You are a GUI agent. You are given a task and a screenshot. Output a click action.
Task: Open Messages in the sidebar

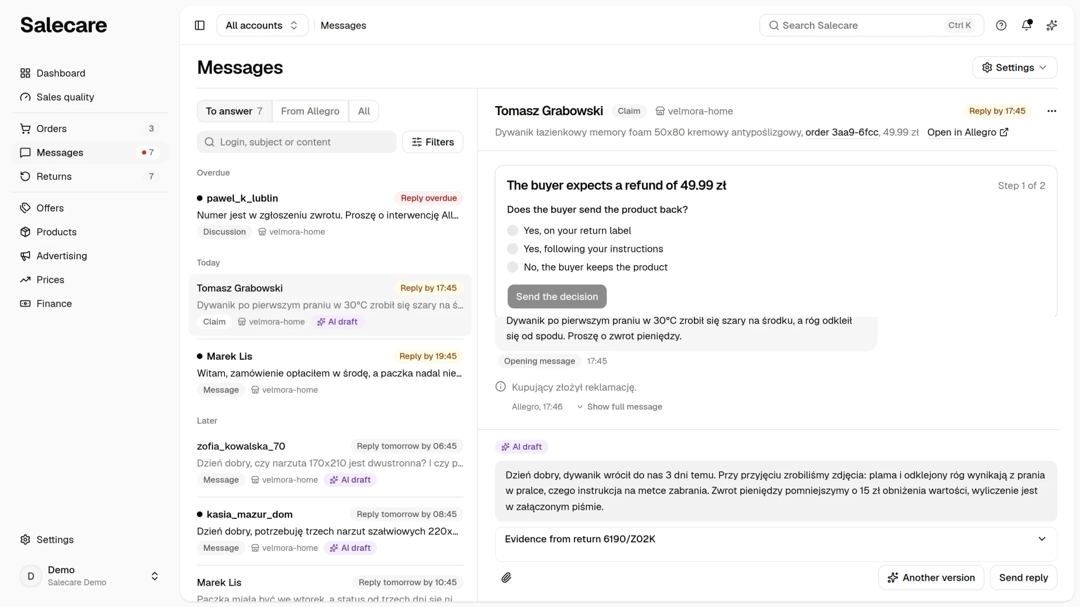[x=90, y=152]
